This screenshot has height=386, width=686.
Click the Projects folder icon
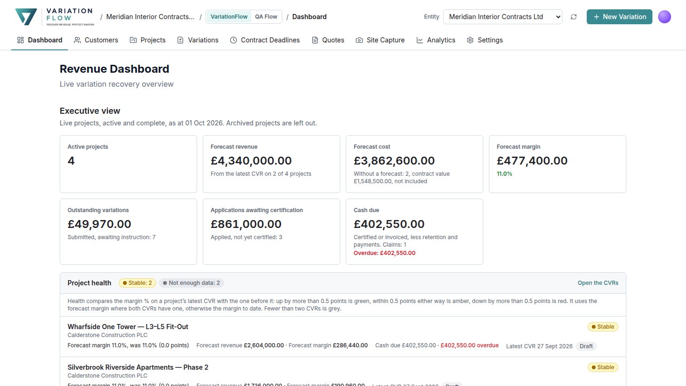[133, 40]
